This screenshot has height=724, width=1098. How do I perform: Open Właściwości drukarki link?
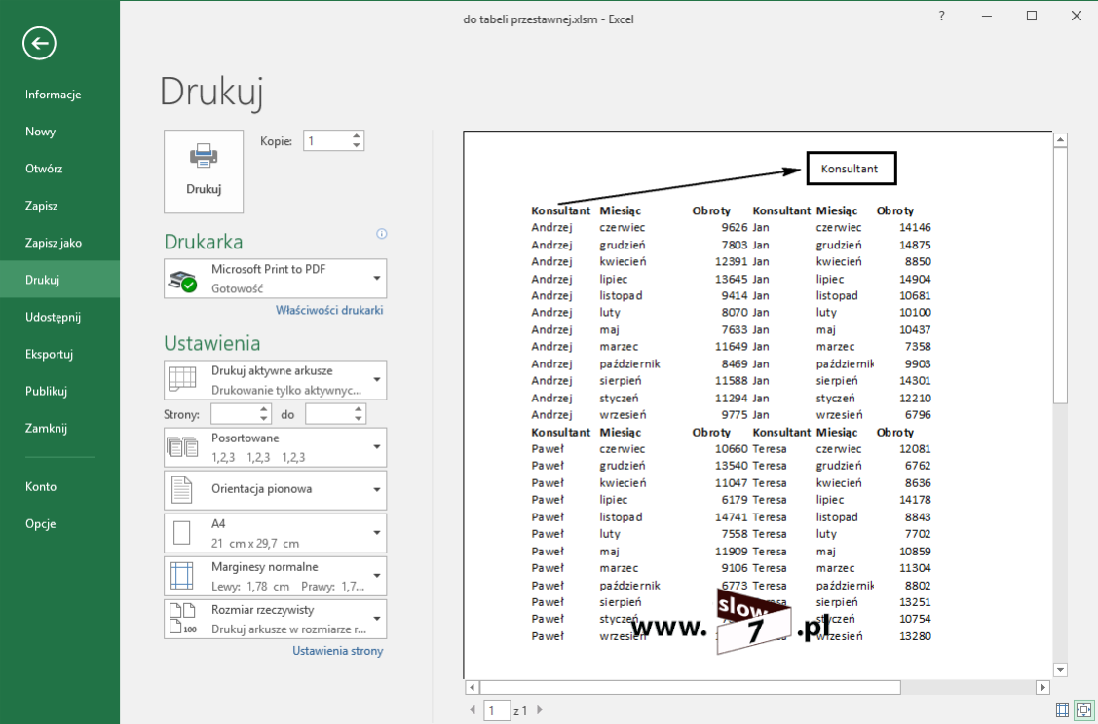click(x=329, y=310)
